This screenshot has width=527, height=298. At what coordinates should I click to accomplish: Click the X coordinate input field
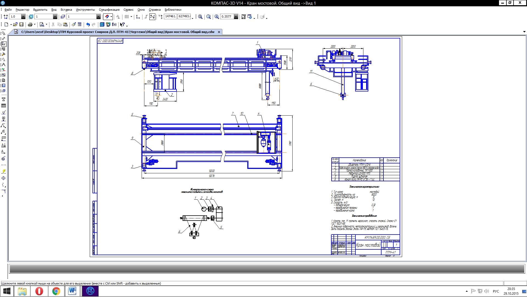(x=170, y=16)
